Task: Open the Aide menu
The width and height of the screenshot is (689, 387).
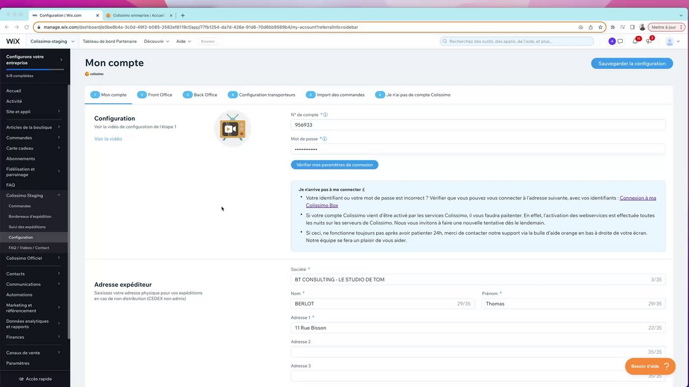Action: click(184, 41)
